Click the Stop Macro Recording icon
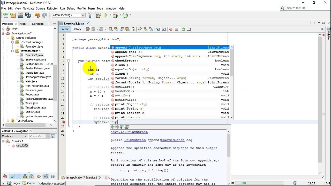 176,29
